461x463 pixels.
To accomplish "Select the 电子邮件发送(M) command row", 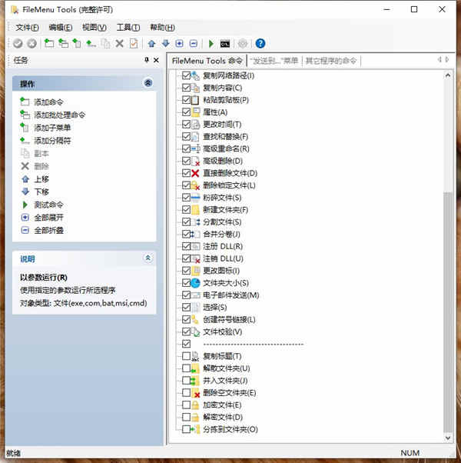I will (231, 295).
